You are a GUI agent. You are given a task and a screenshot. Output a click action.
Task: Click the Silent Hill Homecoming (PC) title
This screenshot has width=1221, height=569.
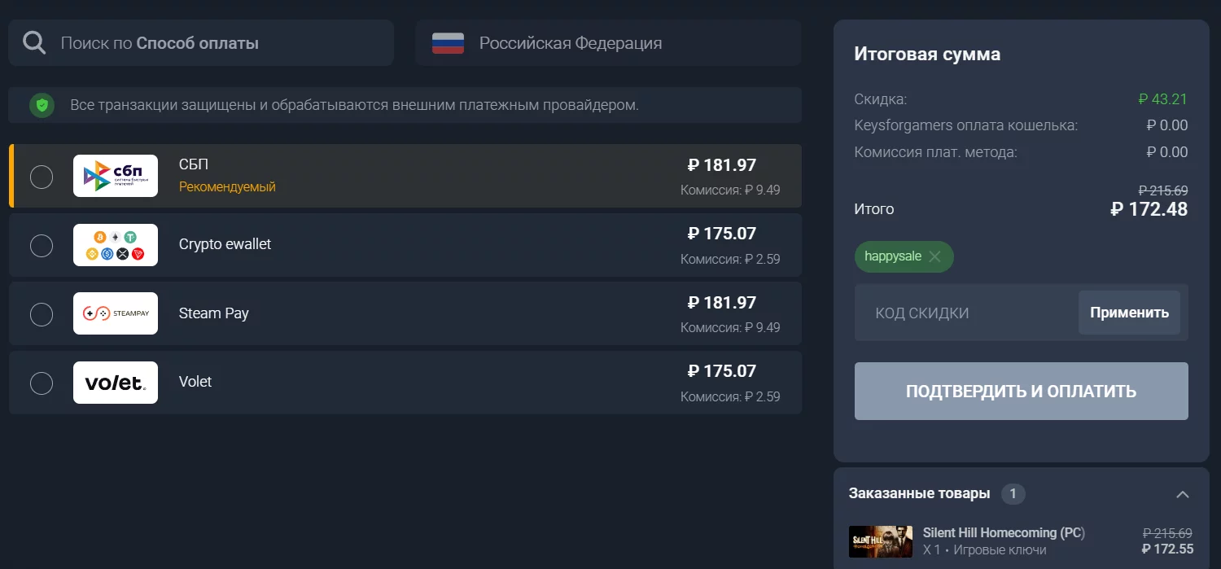(x=1004, y=533)
